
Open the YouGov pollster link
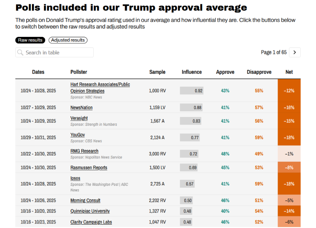(x=78, y=135)
